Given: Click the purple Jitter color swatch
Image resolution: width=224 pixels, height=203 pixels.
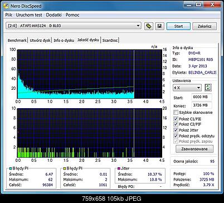Looking at the screenshot, I should tap(119, 168).
